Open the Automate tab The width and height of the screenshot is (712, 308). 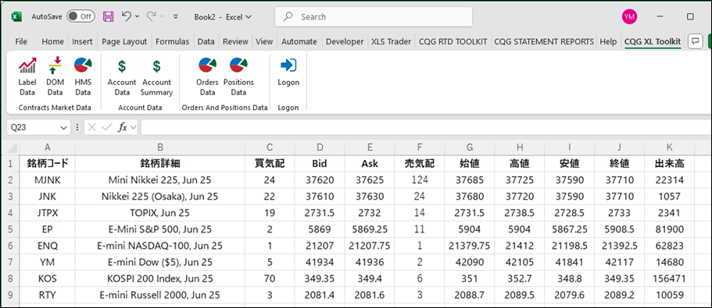[x=299, y=41]
